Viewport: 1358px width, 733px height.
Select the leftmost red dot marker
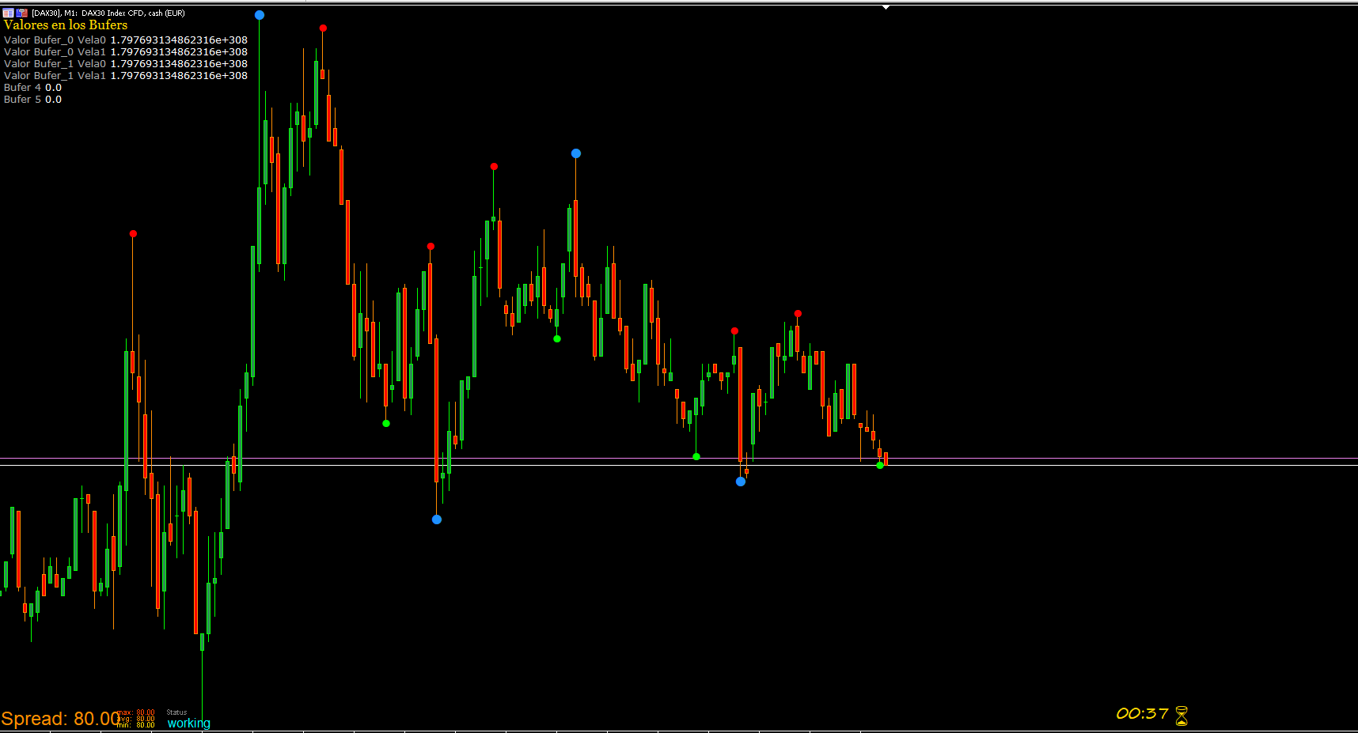pos(133,234)
